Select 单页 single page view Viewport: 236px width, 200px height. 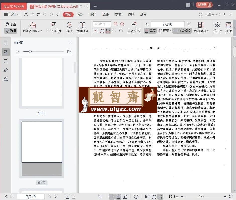150,31
